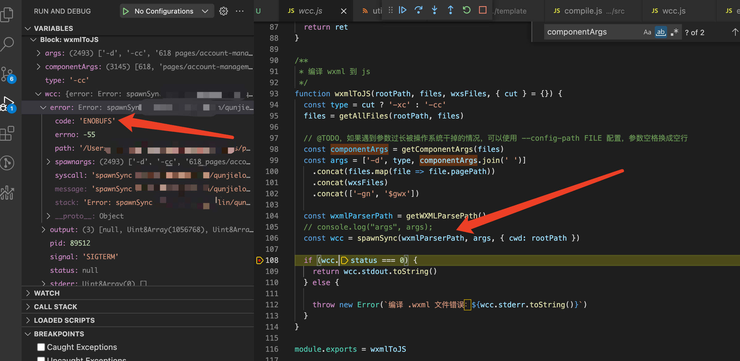Image resolution: width=740 pixels, height=361 pixels.
Task: Click Step Into in the debug toolbar
Action: [x=435, y=10]
